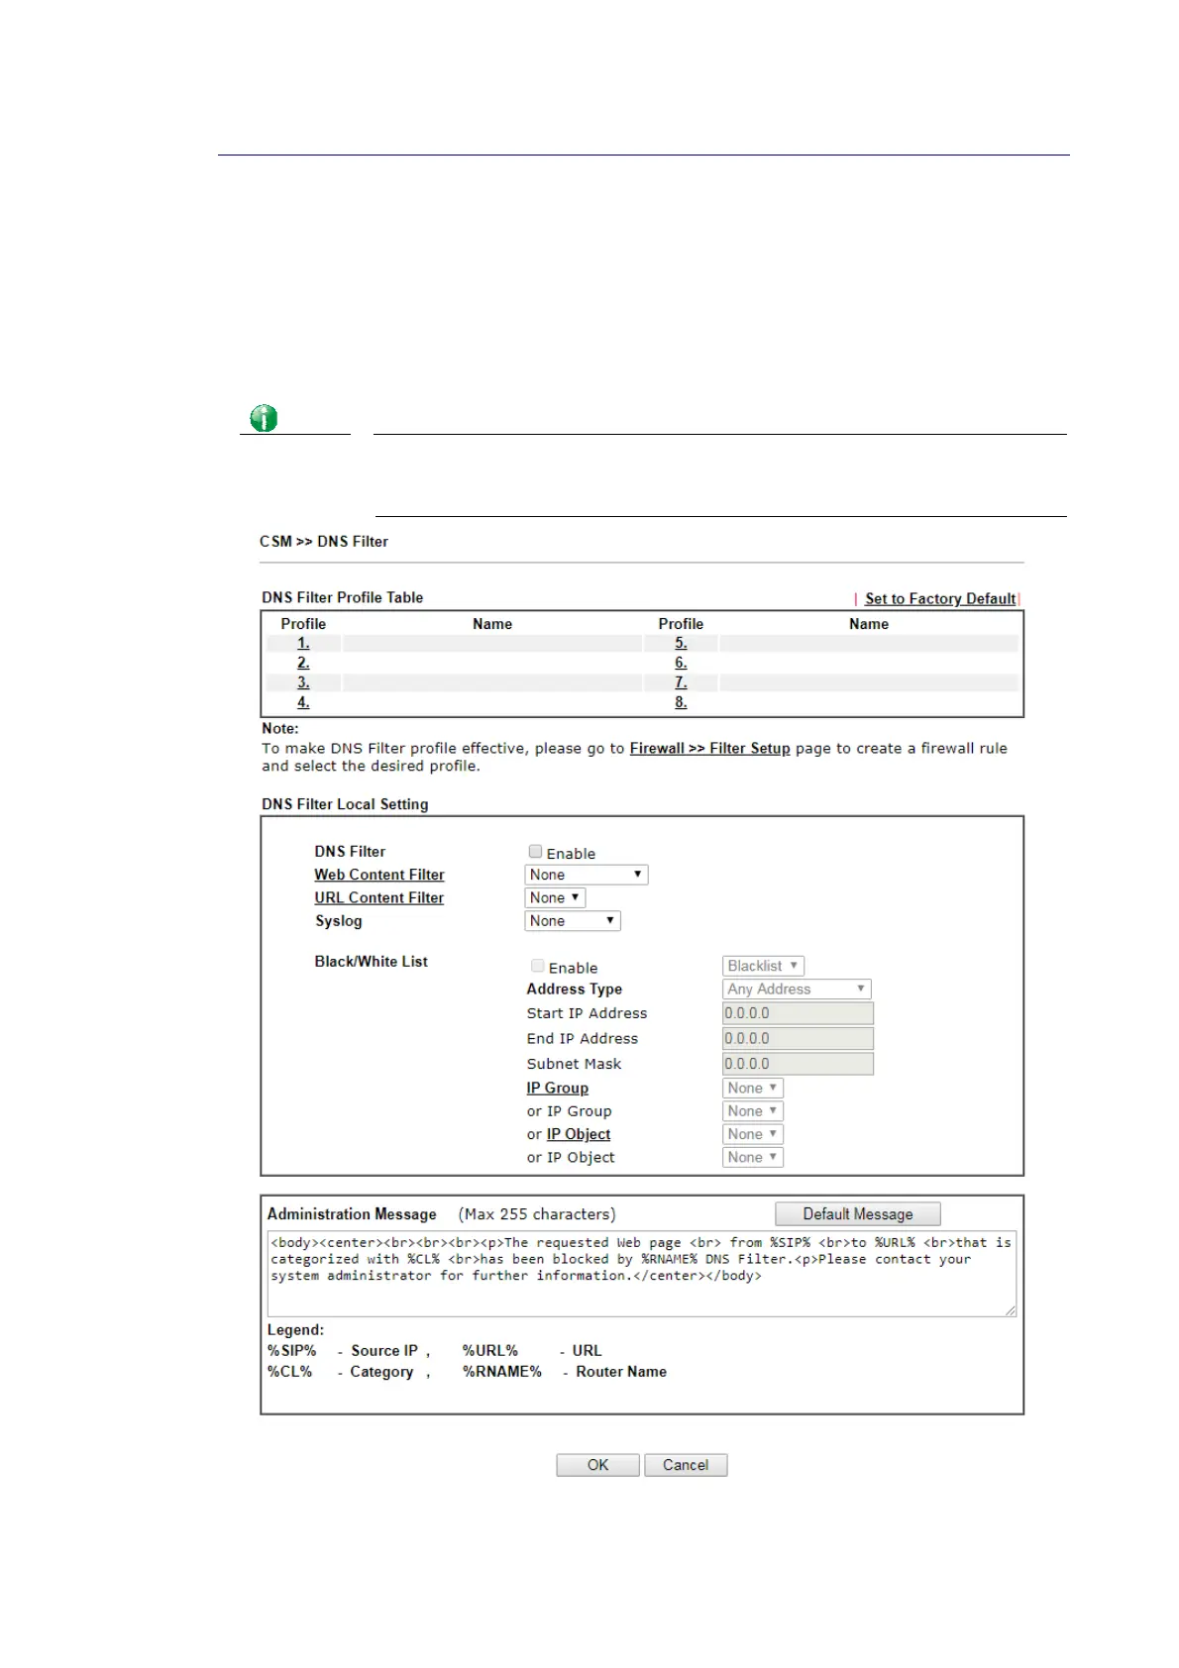Viewport: 1179px width, 1668px height.
Task: Click the '%SIP%' legend entry
Action: click(291, 1351)
